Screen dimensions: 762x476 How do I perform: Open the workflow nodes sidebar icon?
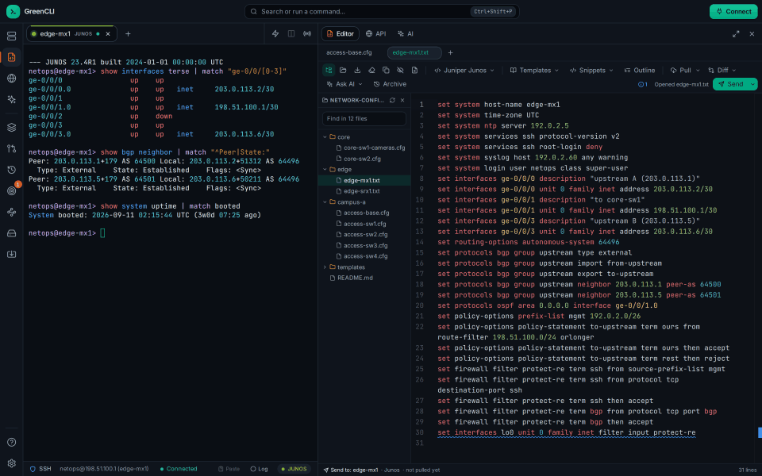(x=12, y=213)
